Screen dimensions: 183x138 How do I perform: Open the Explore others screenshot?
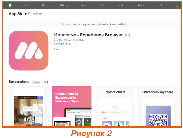click(x=115, y=106)
